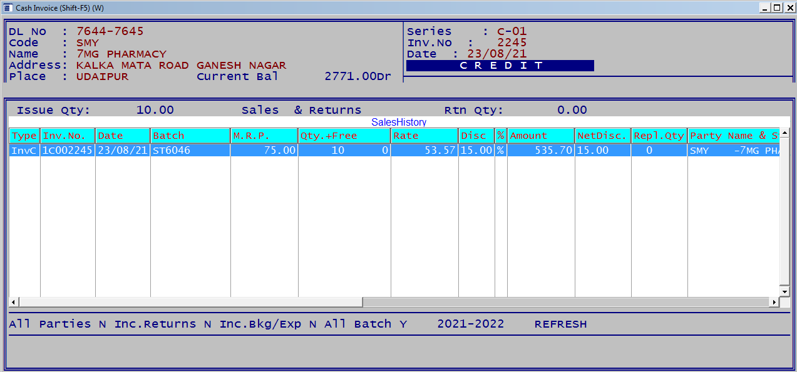The image size is (797, 372).
Task: Click the series value C-01
Action: coord(512,31)
